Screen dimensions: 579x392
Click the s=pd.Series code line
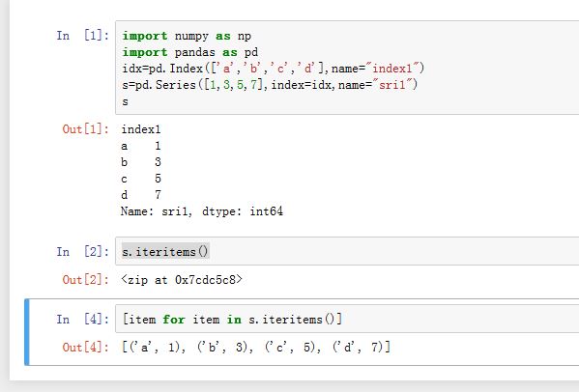270,84
